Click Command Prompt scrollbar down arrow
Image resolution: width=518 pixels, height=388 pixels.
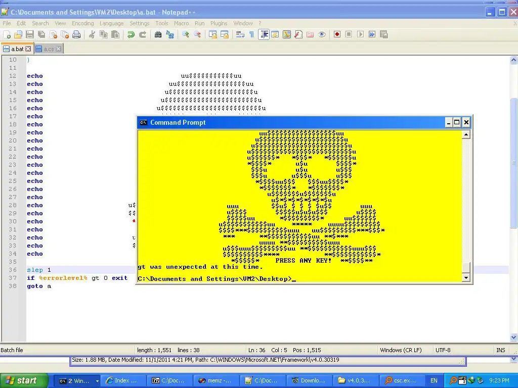pos(466,277)
